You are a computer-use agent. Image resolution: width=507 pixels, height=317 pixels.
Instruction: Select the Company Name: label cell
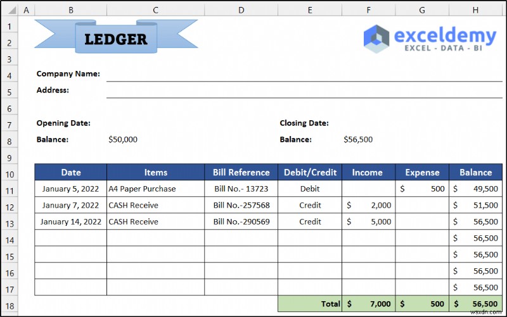[71, 74]
